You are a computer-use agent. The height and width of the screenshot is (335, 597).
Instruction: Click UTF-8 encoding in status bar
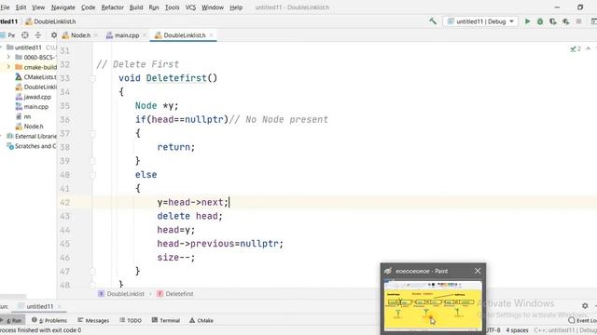pyautogui.click(x=493, y=330)
